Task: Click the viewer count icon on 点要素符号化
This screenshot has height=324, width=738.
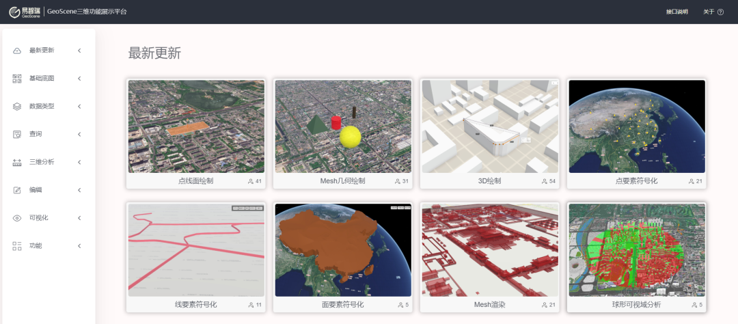Action: click(691, 181)
